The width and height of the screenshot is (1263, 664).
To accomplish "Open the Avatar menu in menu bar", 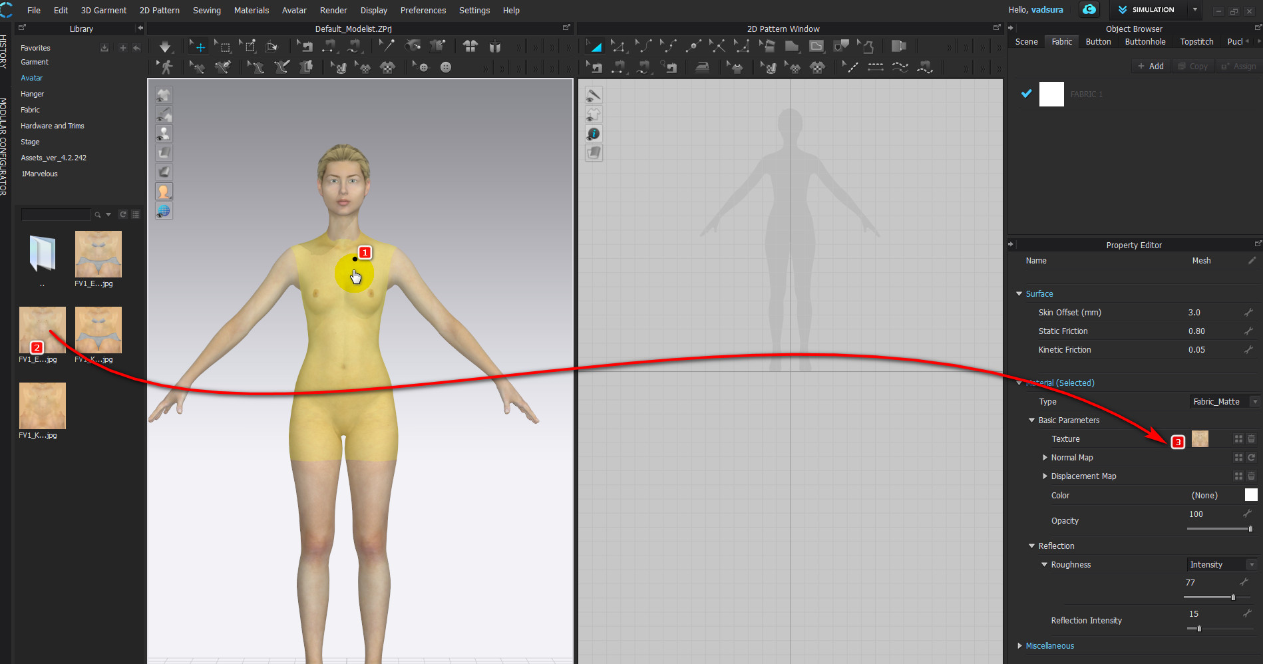I will point(293,11).
